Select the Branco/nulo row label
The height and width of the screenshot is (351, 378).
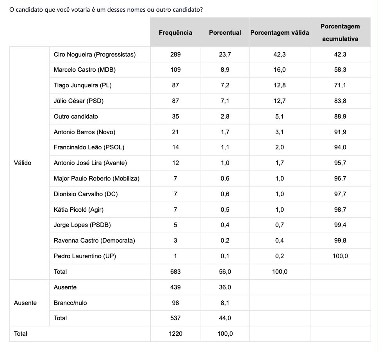coord(70,303)
